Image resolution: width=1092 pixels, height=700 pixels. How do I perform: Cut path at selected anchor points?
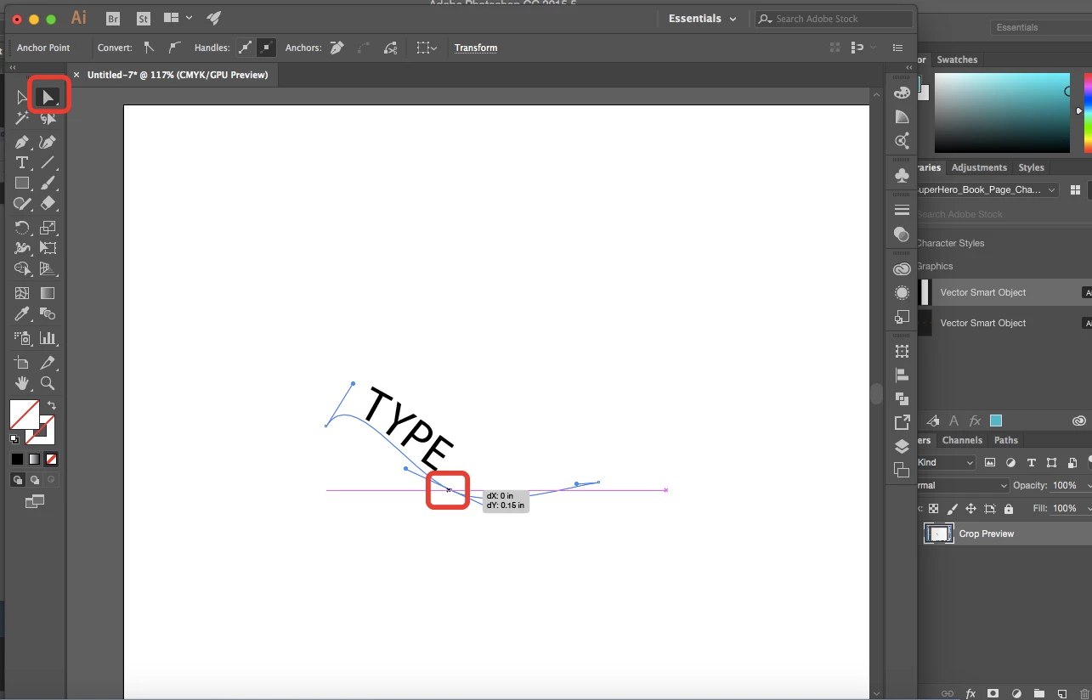390,48
